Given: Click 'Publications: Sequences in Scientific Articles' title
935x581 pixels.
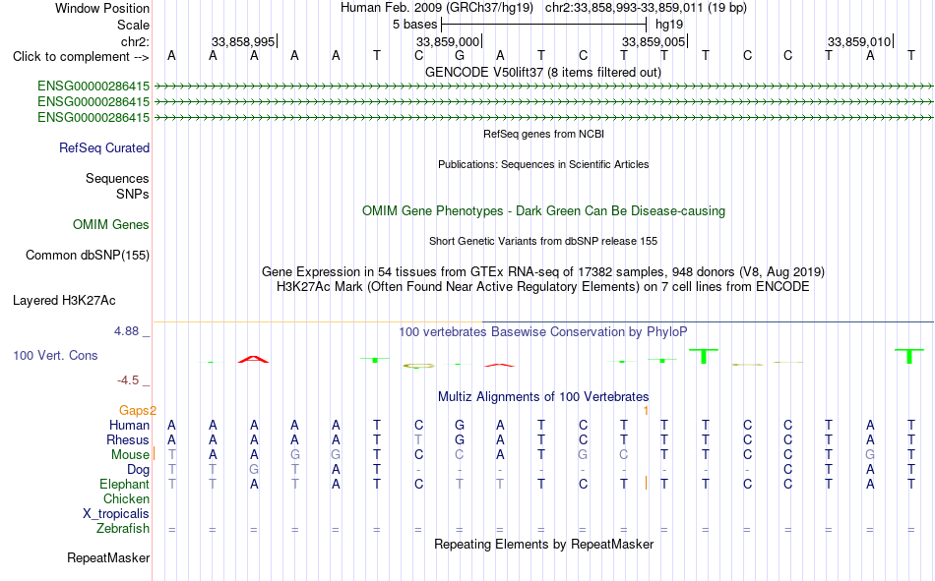Looking at the screenshot, I should [x=543, y=164].
